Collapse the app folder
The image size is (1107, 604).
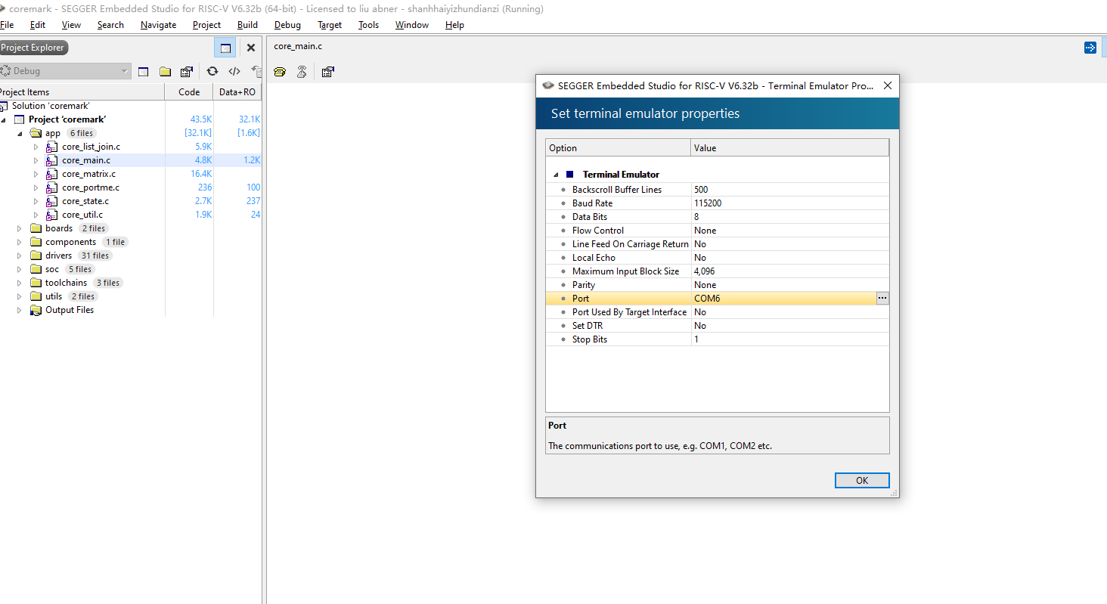click(x=20, y=133)
